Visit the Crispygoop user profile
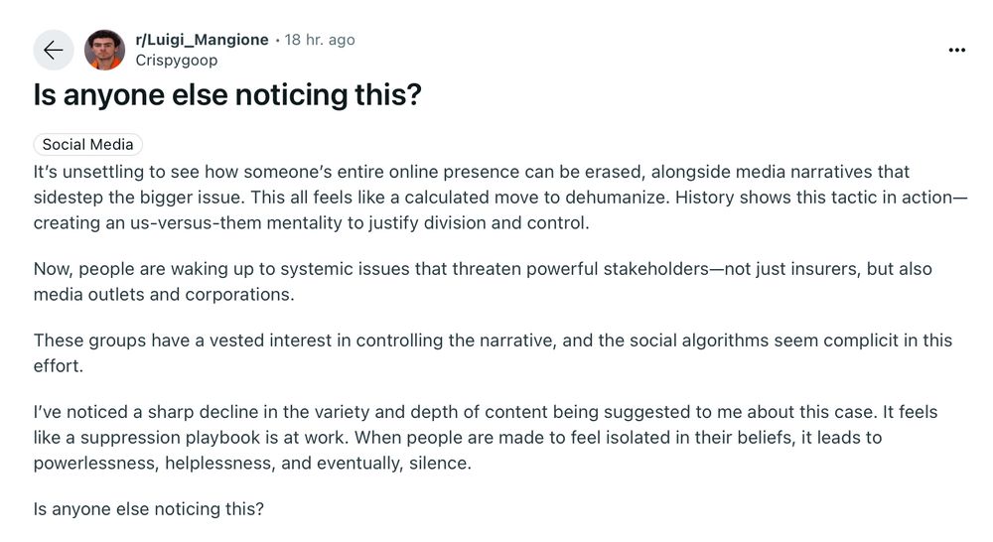Viewport: 993px width, 542px height. (177, 61)
